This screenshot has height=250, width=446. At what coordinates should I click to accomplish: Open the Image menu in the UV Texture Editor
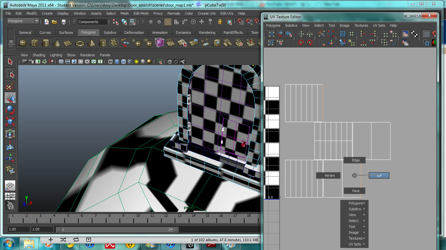[344, 25]
